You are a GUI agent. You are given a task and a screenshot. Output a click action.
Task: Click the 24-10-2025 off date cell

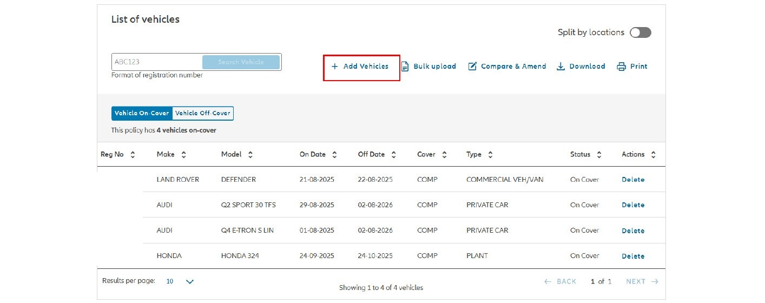[x=375, y=256]
